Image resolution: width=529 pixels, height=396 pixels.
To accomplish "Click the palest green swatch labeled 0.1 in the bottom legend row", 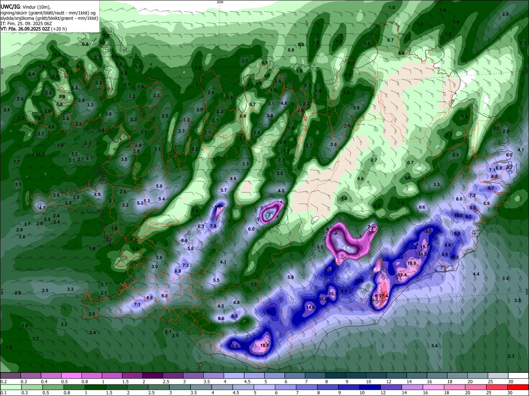I will (x=10, y=387).
